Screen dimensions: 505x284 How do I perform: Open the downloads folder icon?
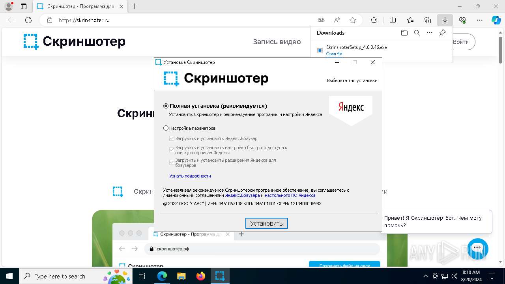click(x=404, y=33)
